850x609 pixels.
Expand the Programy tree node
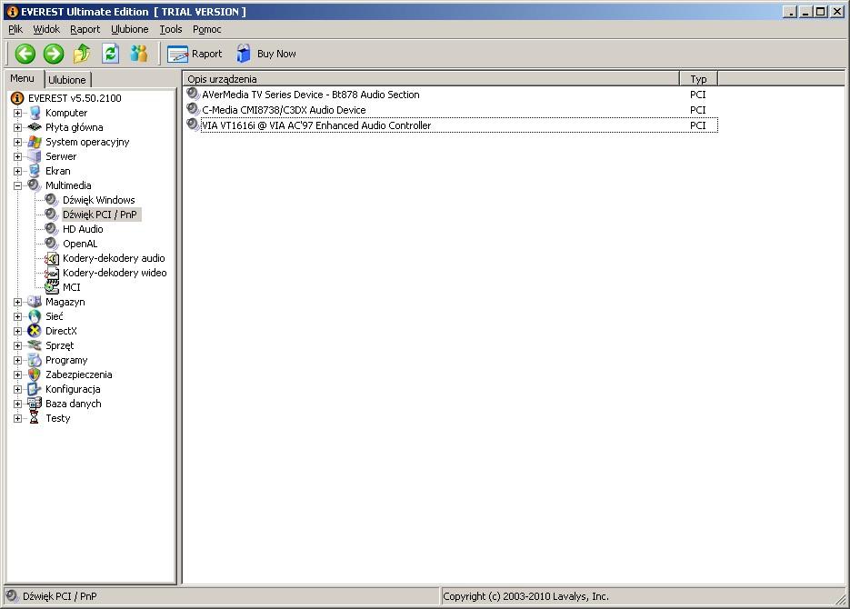pos(17,360)
